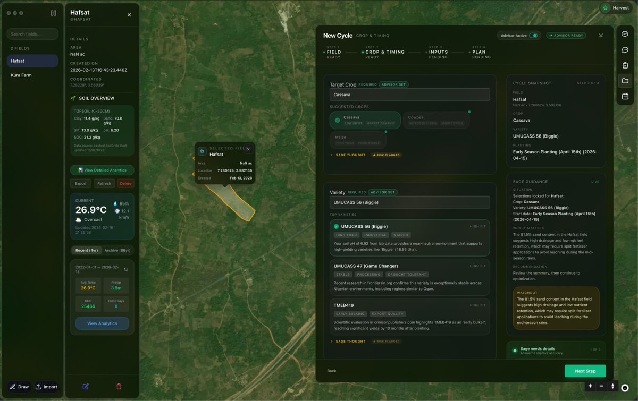Select the Cowpea suggested crop
Screen dimensions: 638x401
pos(436,120)
